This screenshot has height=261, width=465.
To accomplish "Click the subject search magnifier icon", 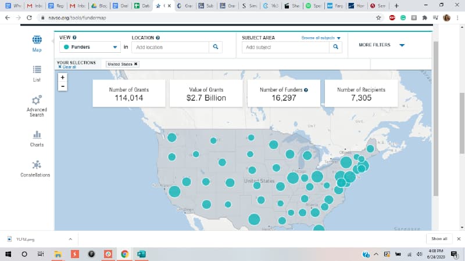I will [335, 47].
